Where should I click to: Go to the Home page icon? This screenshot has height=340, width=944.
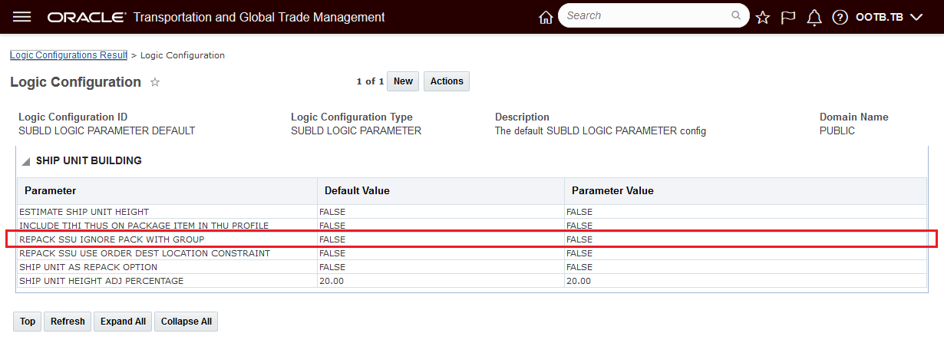(546, 17)
